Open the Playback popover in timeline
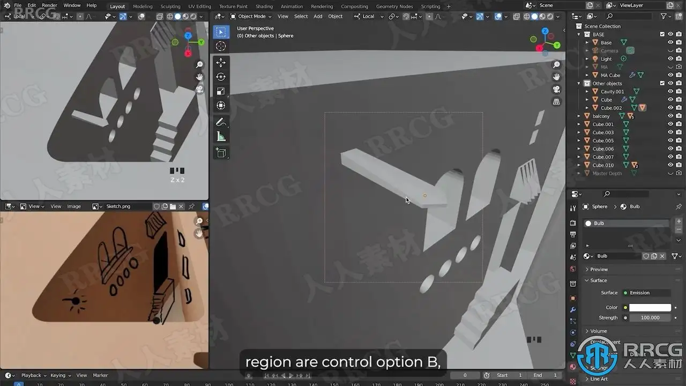Viewport: 686px width, 386px height. 34,375
